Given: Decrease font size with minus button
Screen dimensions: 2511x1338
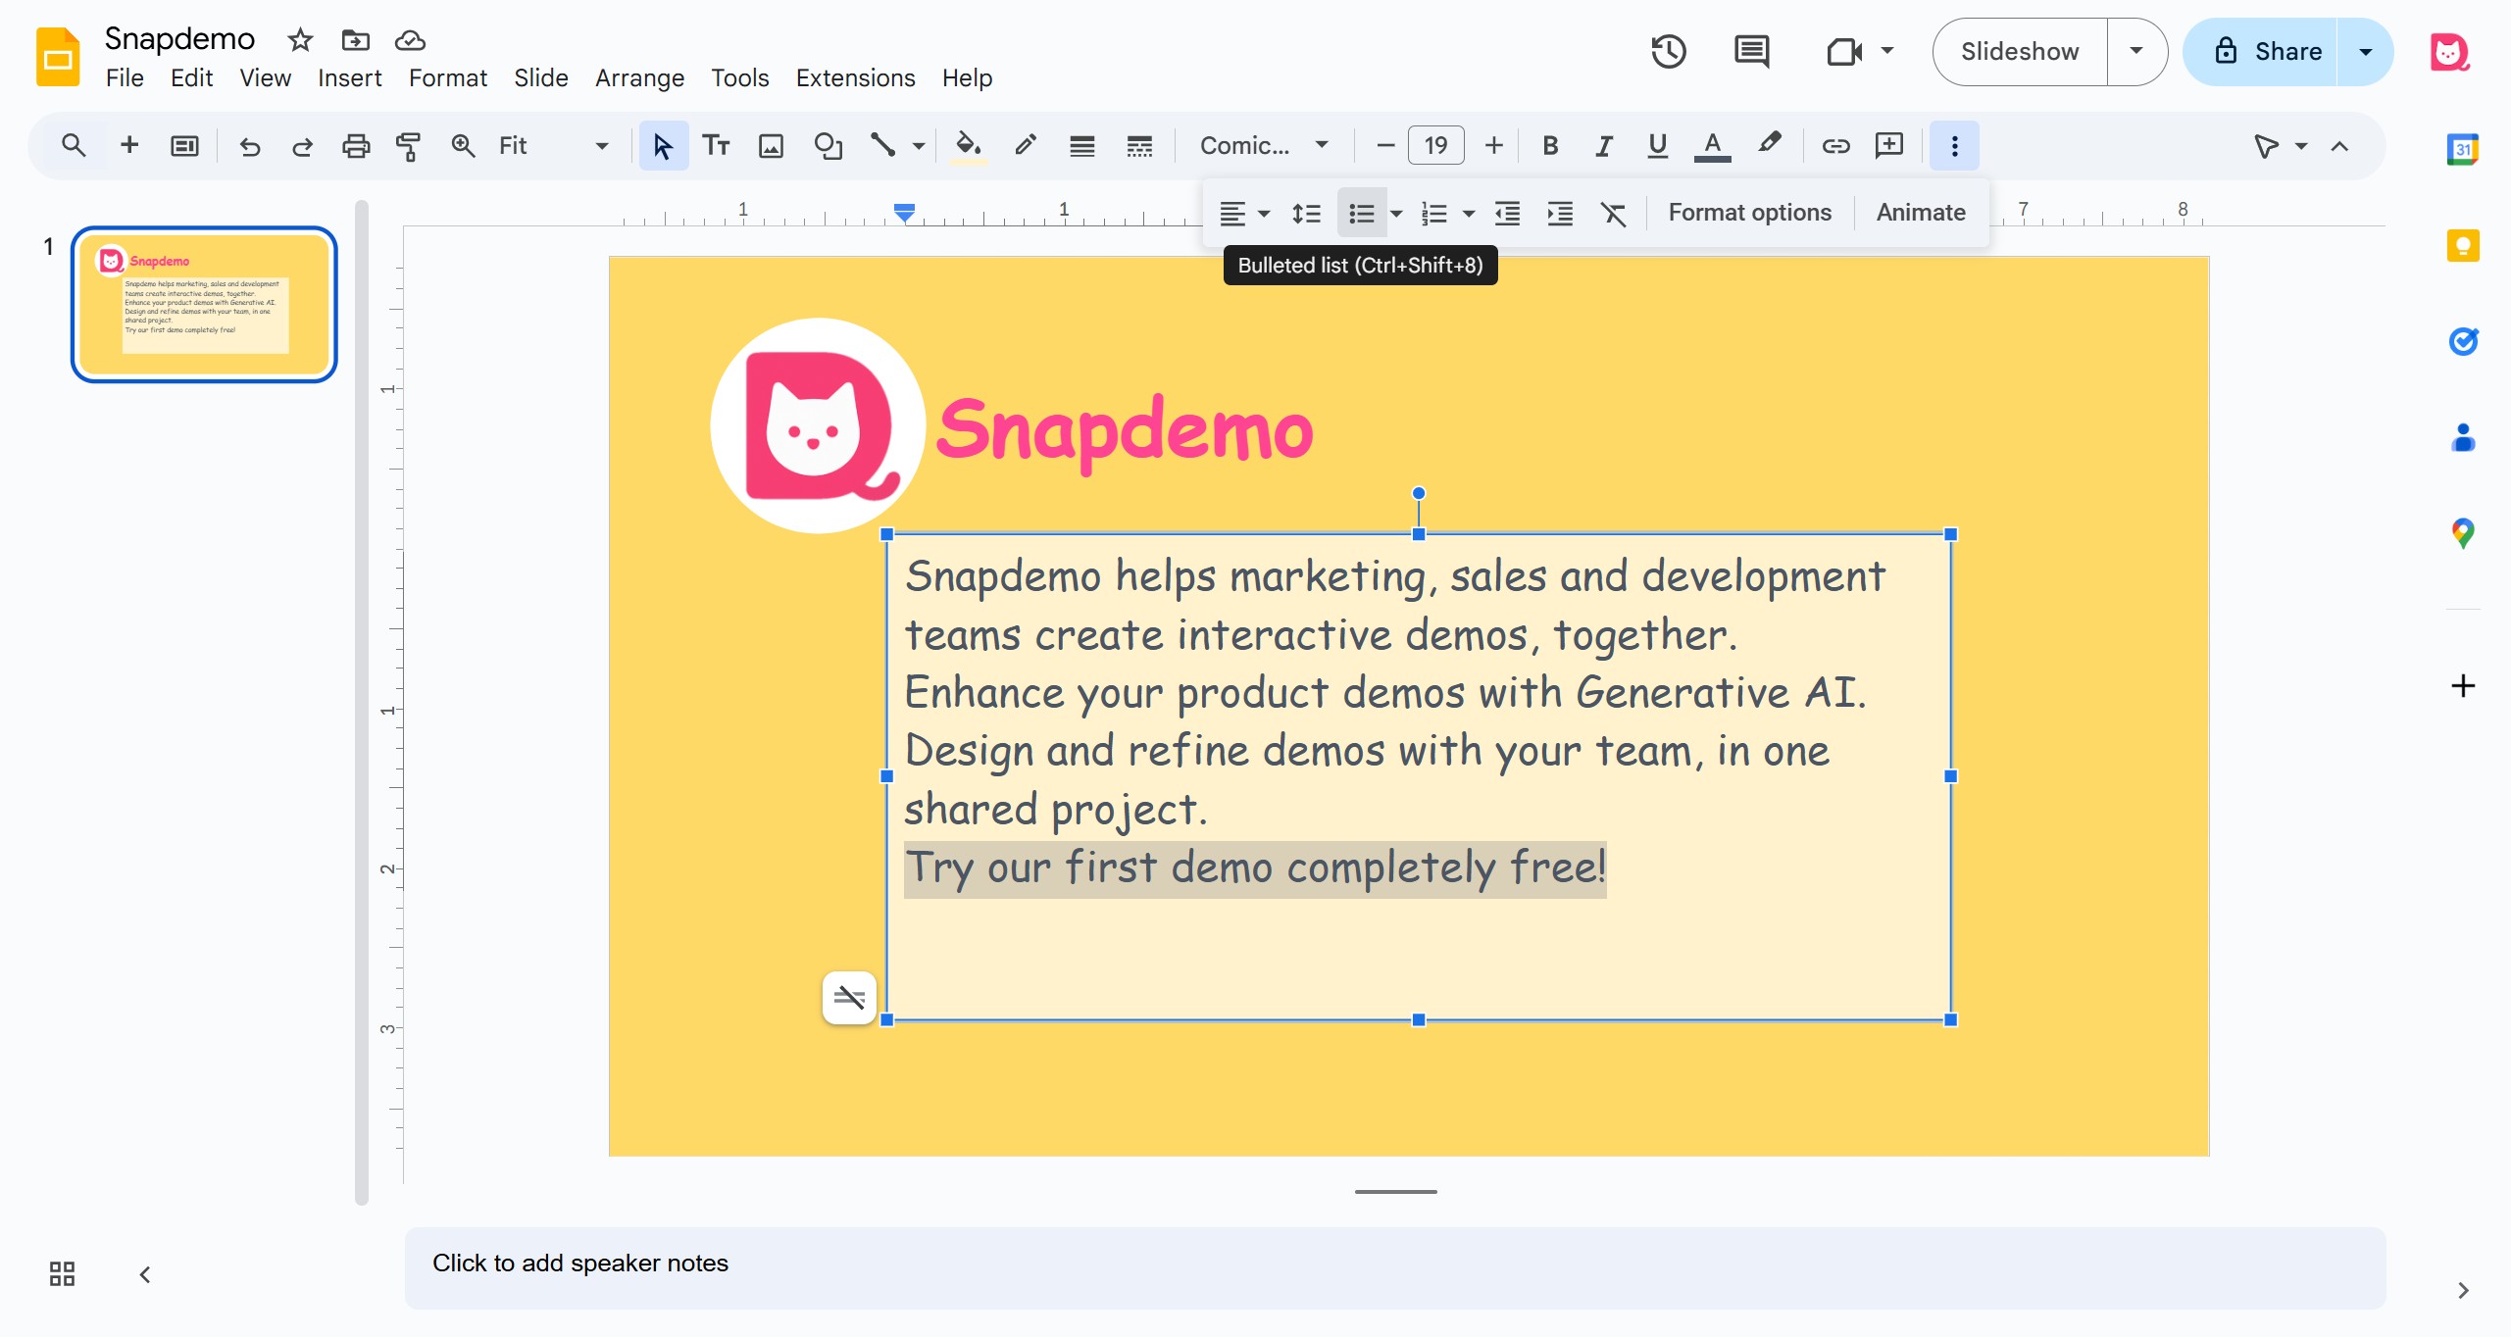Looking at the screenshot, I should coord(1385,146).
